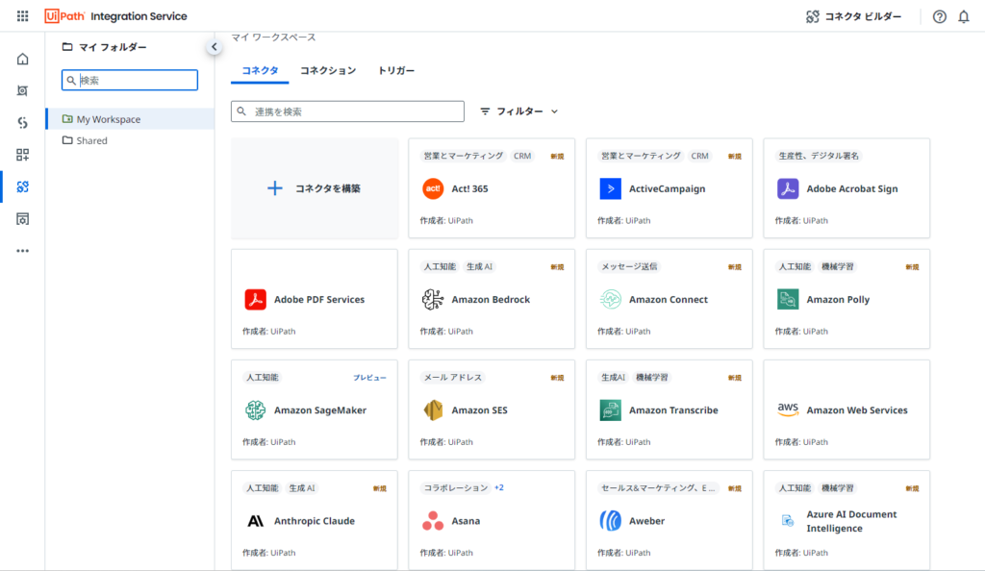The image size is (985, 571).
Task: Expand the フィルター dropdown
Action: (518, 112)
